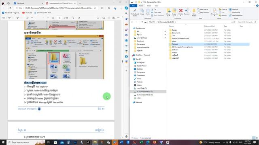Click the Search SC-Computer input box
This screenshot has height=145, width=259.
click(x=247, y=22)
